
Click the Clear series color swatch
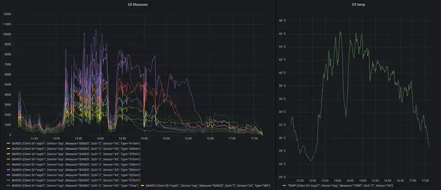pyautogui.click(x=8, y=186)
